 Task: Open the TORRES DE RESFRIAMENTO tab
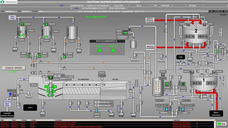tap(98, 6)
